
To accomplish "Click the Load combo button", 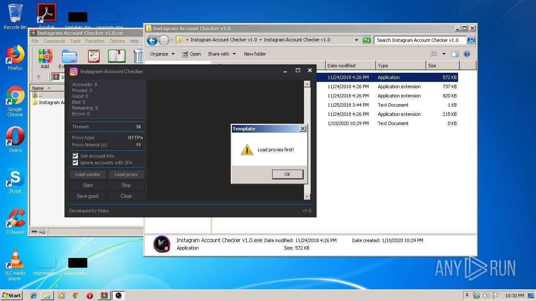I will pos(88,174).
